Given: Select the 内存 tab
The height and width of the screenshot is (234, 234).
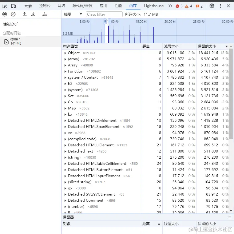Looking at the screenshot, I should click(133, 6).
